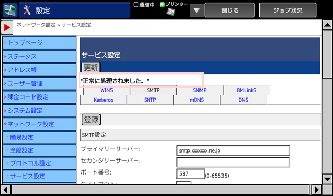Open the down-triangle dropdown beside 閉じる
This screenshot has width=333, height=196.
[197, 10]
